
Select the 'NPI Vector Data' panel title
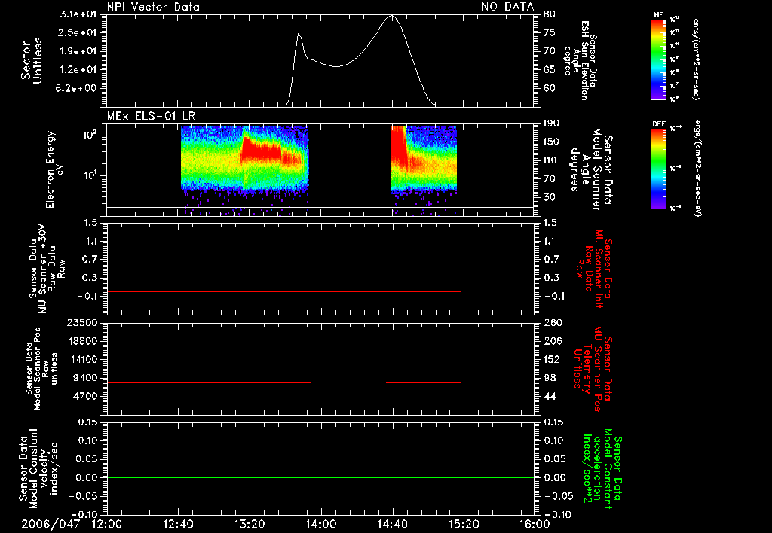pyautogui.click(x=153, y=7)
